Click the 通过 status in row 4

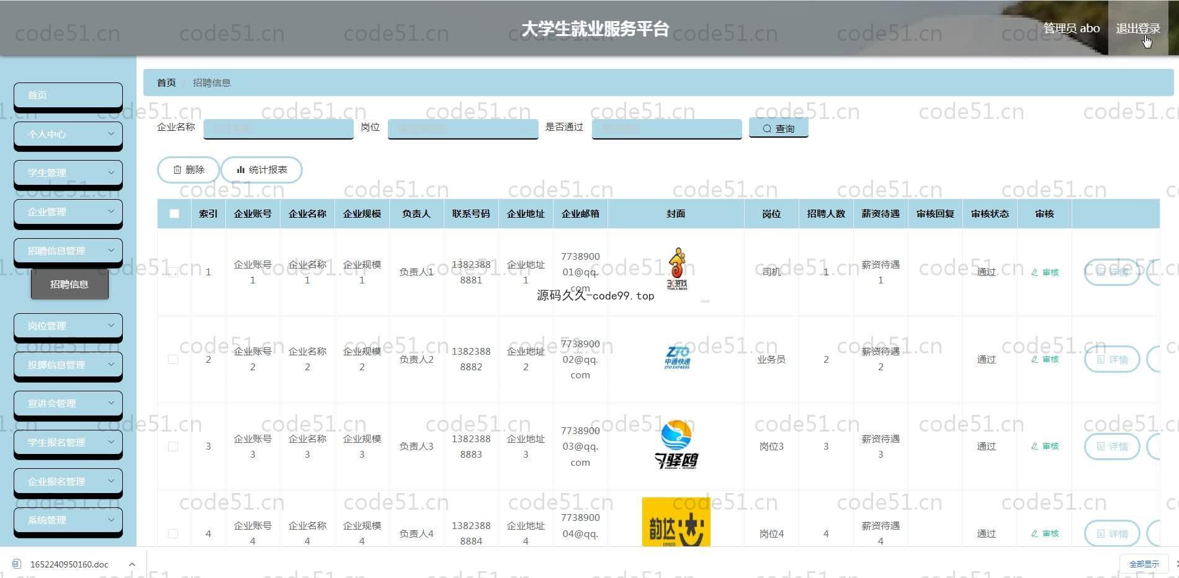(986, 533)
